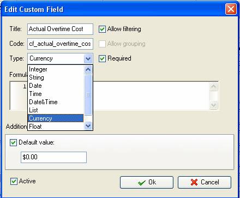The image size is (240, 198).
Task: Choose Date&Time in the type list
Action: coord(56,102)
